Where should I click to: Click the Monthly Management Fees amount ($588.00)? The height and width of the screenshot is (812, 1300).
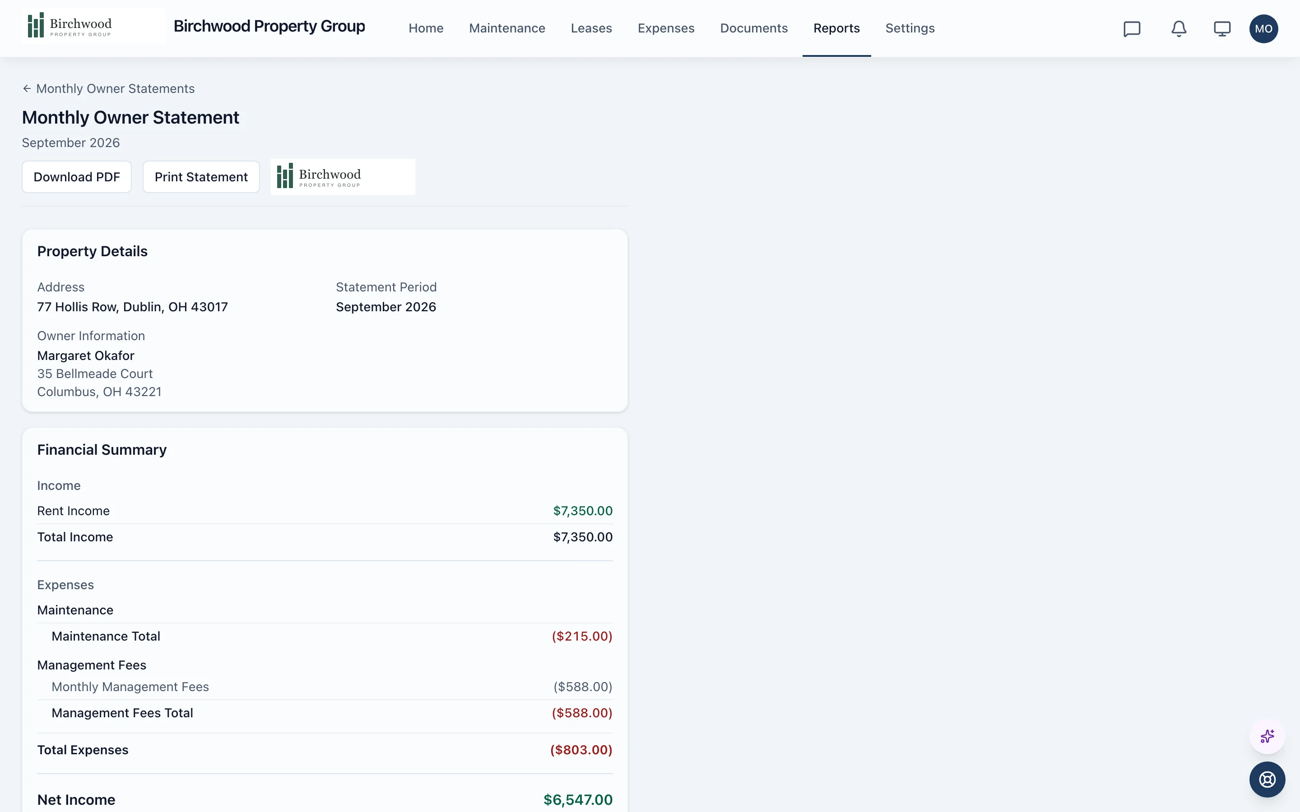coord(583,687)
